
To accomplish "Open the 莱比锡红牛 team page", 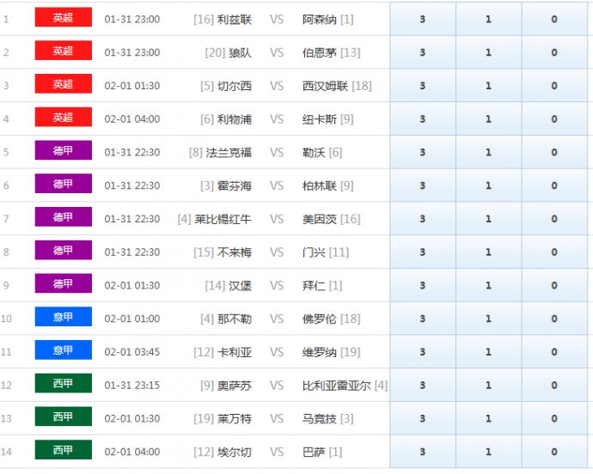I will [x=223, y=219].
